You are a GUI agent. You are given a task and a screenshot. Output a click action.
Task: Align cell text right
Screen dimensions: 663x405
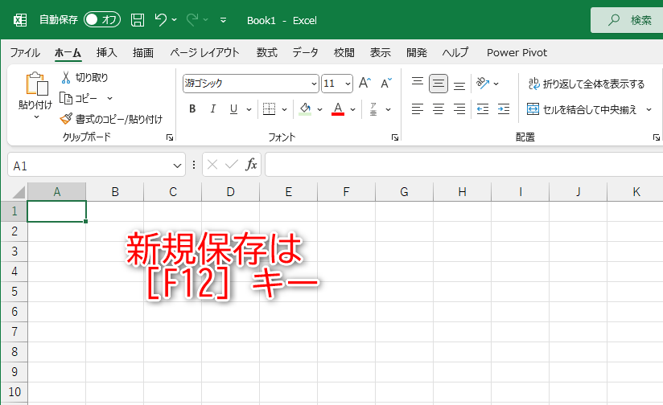coord(459,109)
